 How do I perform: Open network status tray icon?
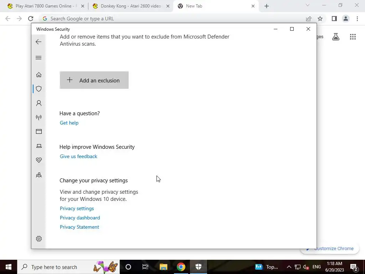298,267
